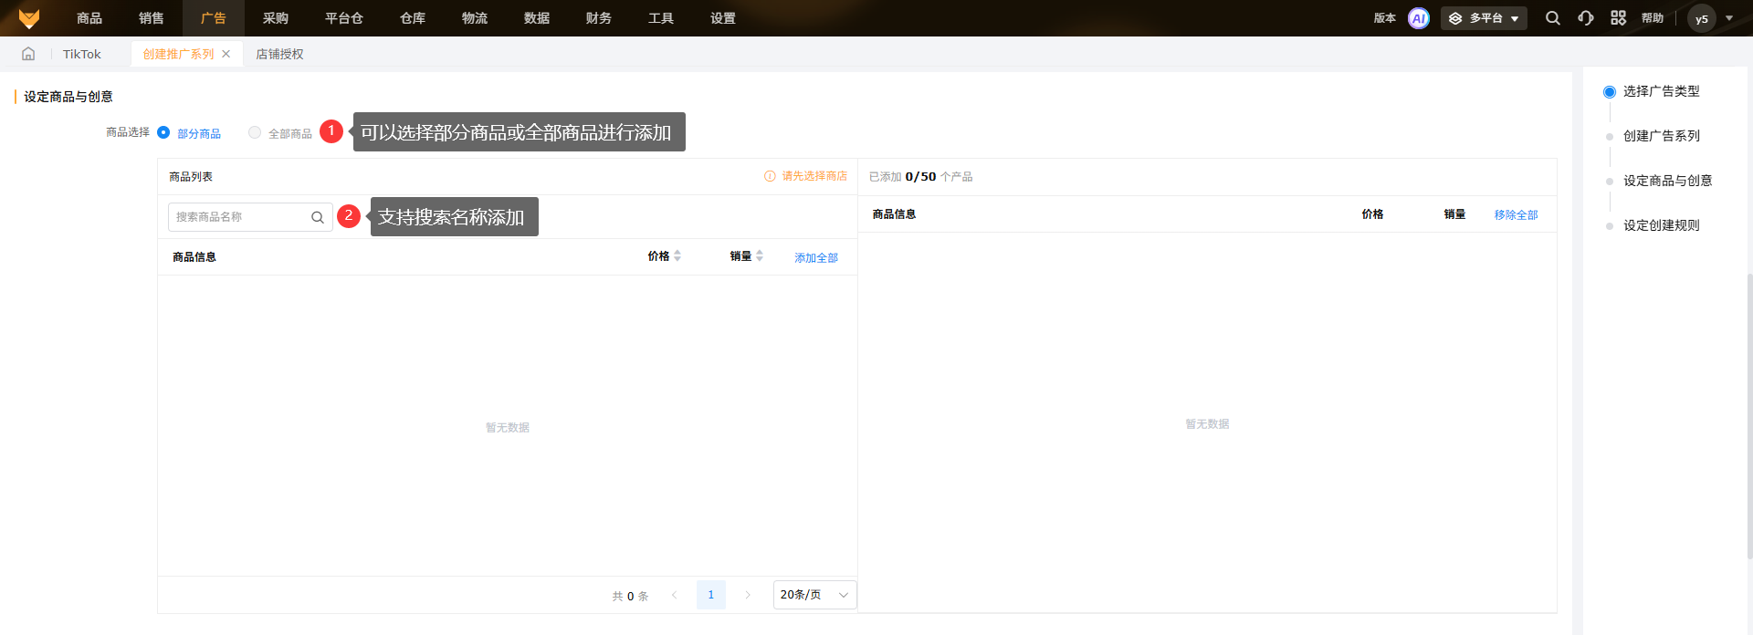Open the 数据 menu
The height and width of the screenshot is (635, 1753).
[537, 18]
